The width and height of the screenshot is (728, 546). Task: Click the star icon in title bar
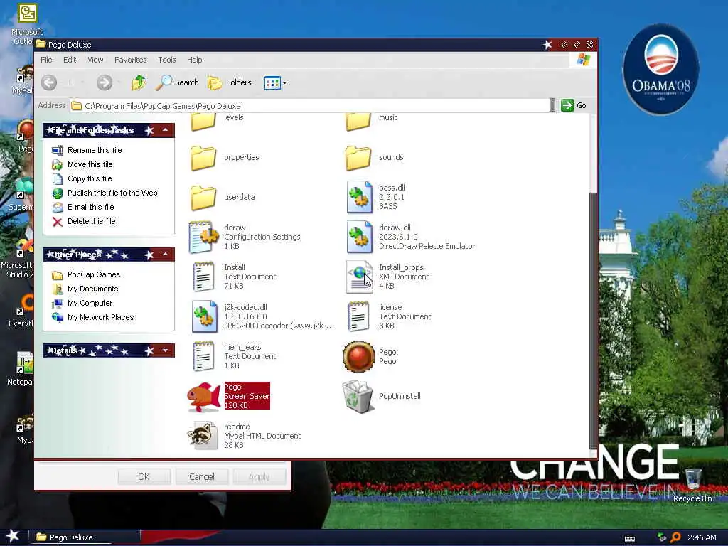[x=547, y=45]
